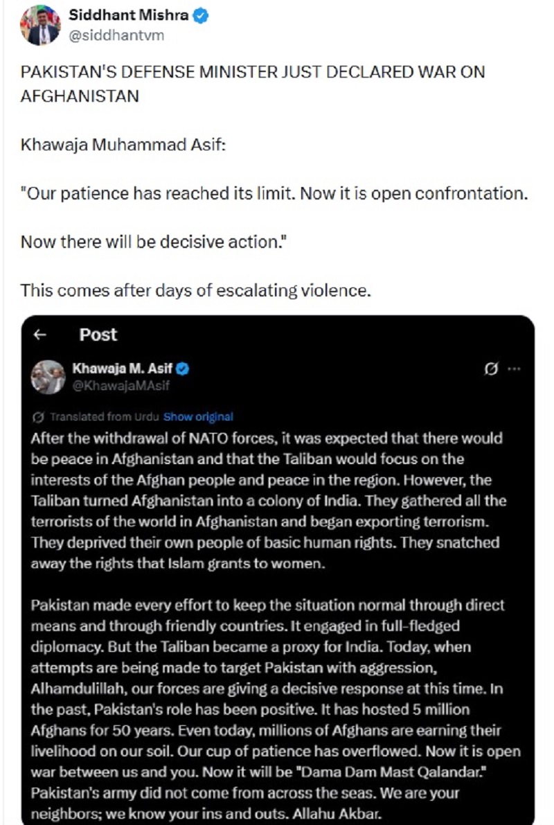Viewport: 554px width, 825px height.
Task: Click 'Show original' to view Urdu text
Action: (198, 417)
